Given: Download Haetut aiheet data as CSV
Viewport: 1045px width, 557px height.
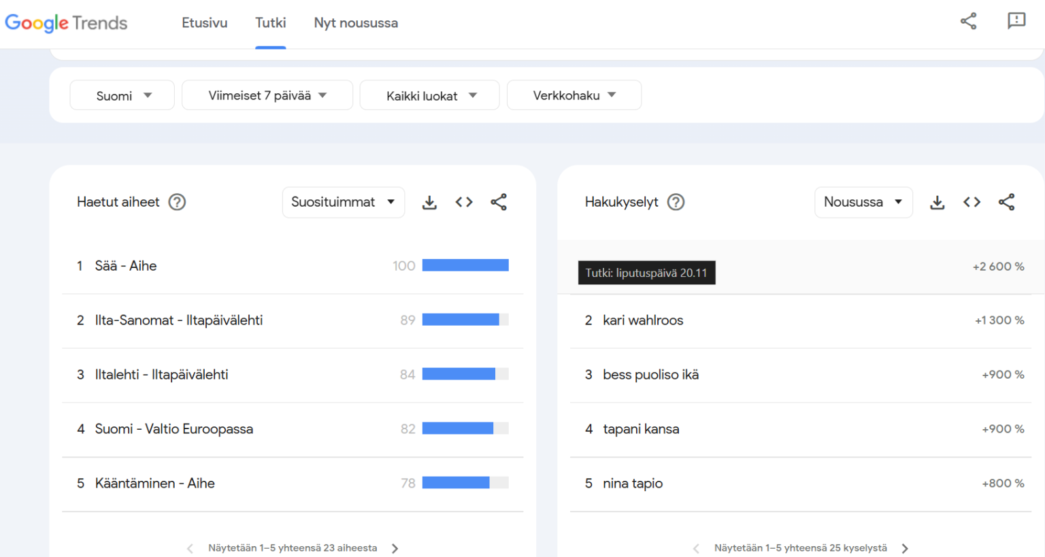Looking at the screenshot, I should point(429,202).
